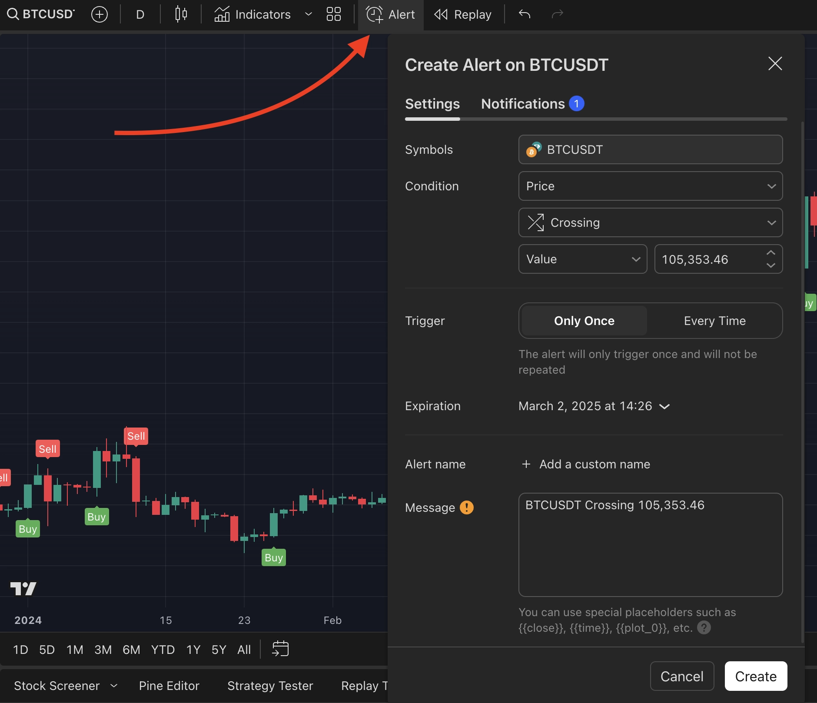The height and width of the screenshot is (703, 817).
Task: Click the add symbol plus icon
Action: click(100, 14)
